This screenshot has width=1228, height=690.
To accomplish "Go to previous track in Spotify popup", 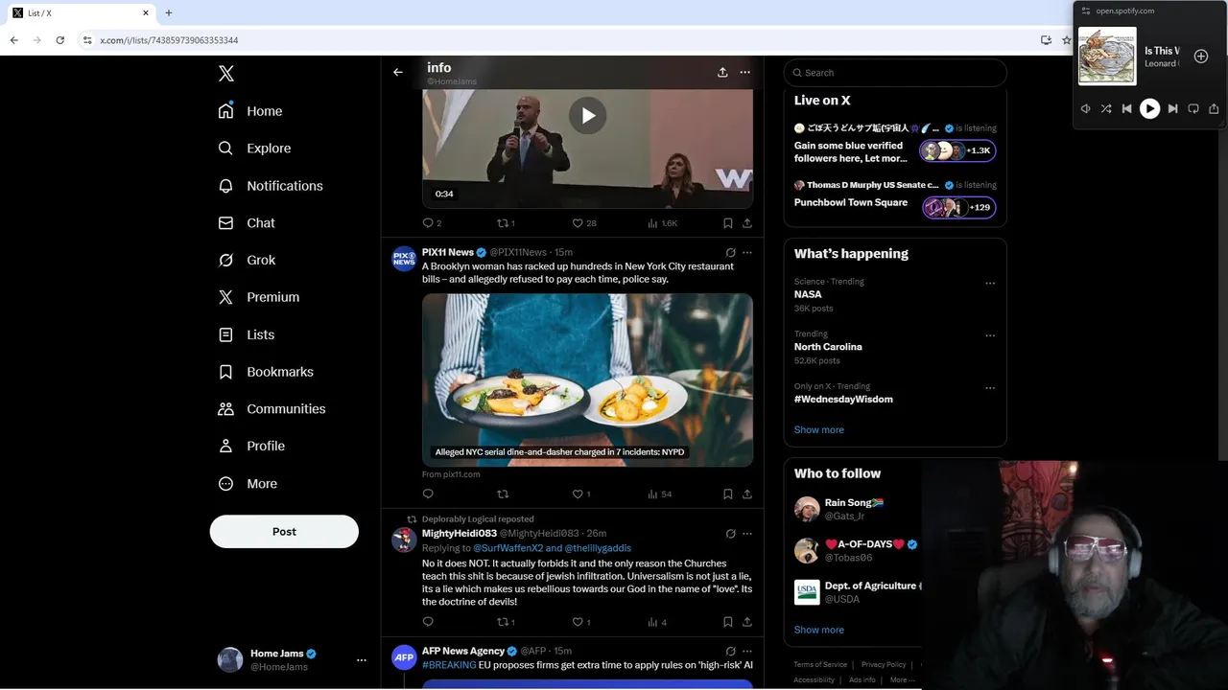I will [1126, 109].
